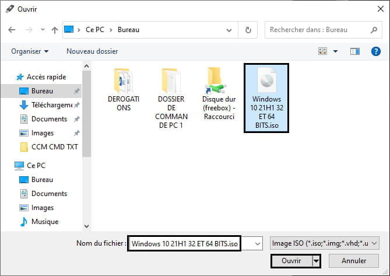Image resolution: width=390 pixels, height=276 pixels.
Task: Toggle the preview pane
Action: 354,51
